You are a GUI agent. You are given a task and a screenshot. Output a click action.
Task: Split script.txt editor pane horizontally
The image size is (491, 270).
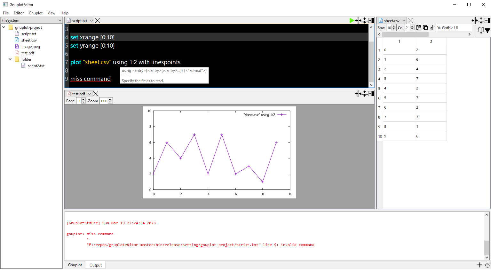coord(358,20)
